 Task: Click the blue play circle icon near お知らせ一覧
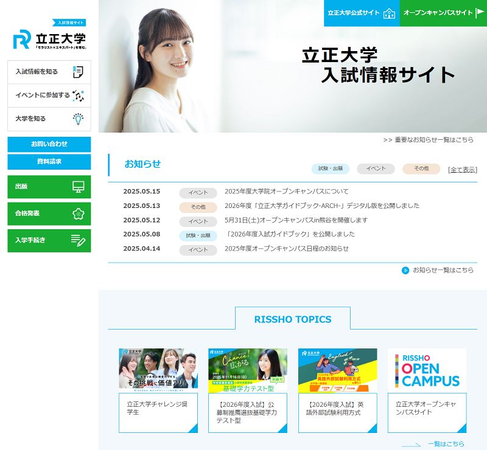coord(405,271)
